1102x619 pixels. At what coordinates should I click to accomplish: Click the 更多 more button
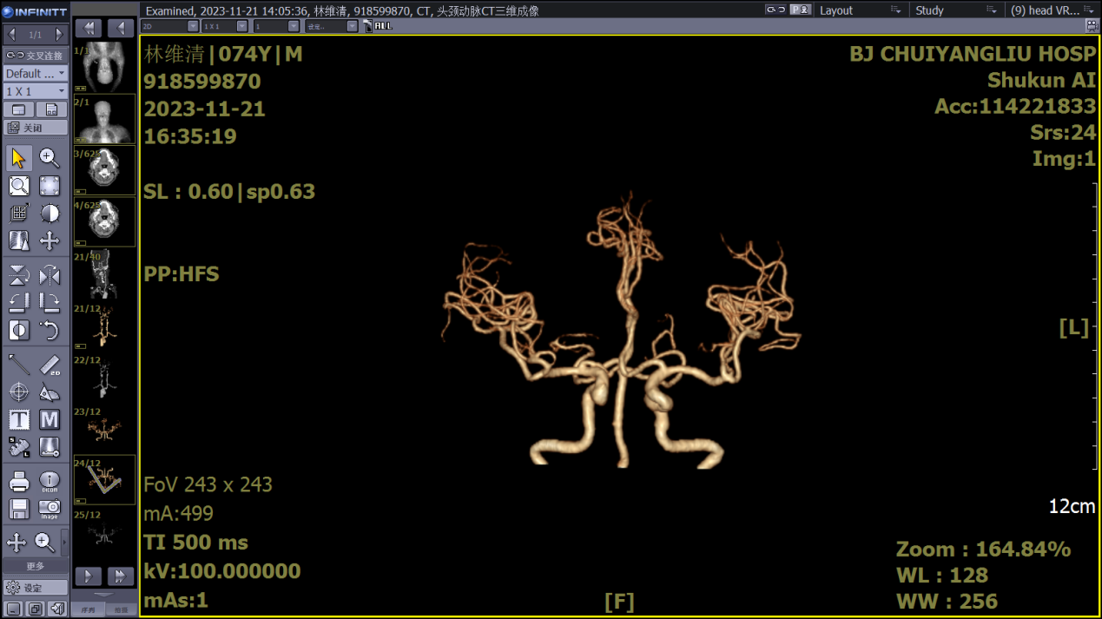tap(36, 566)
